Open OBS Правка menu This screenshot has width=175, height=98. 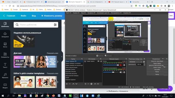tap(76, 13)
